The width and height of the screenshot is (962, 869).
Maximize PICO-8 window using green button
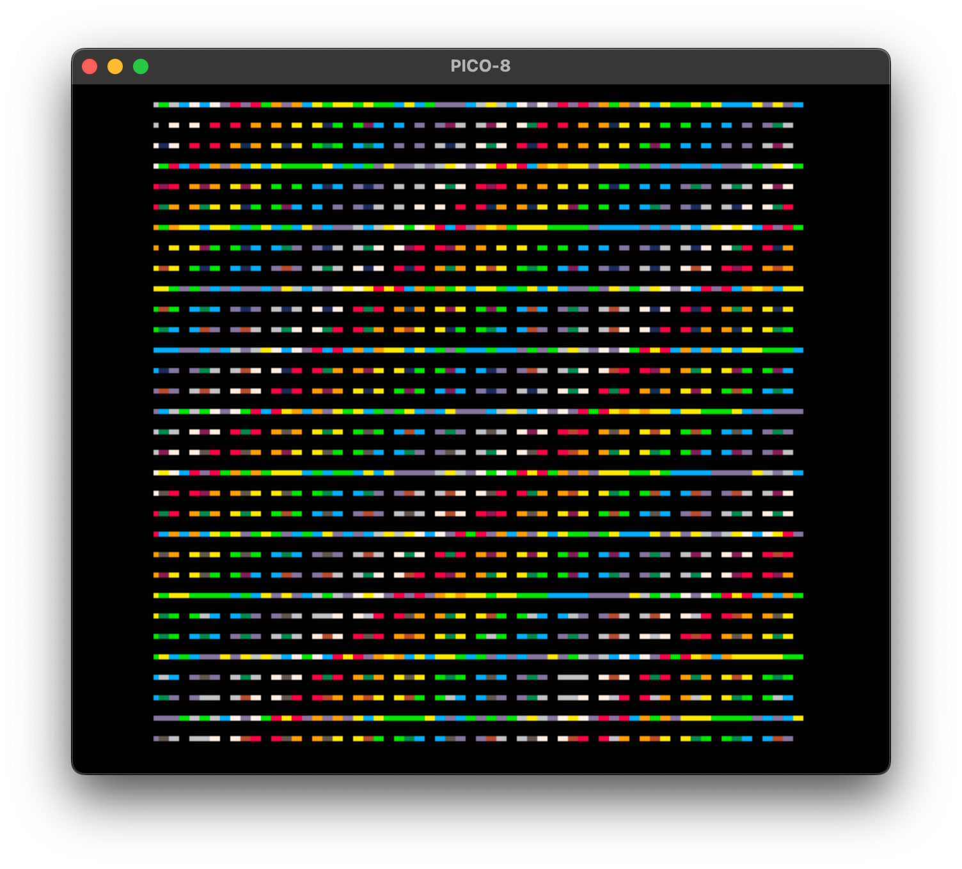coord(141,66)
